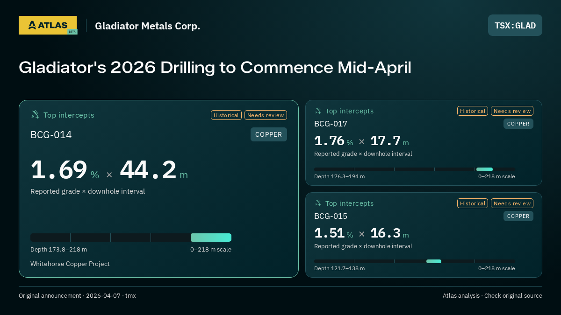
Task: Click the BCG-017 depth bar highlighted segment
Action: click(x=484, y=169)
